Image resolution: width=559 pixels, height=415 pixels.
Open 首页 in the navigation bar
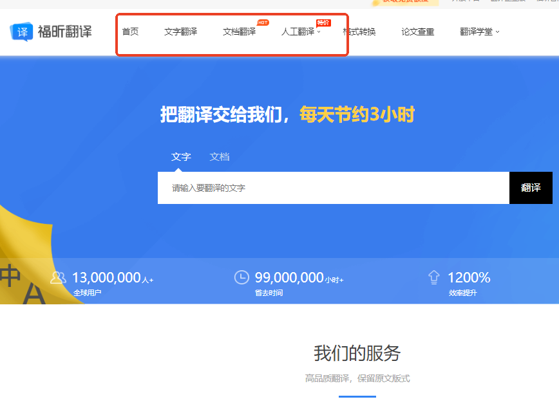(130, 32)
